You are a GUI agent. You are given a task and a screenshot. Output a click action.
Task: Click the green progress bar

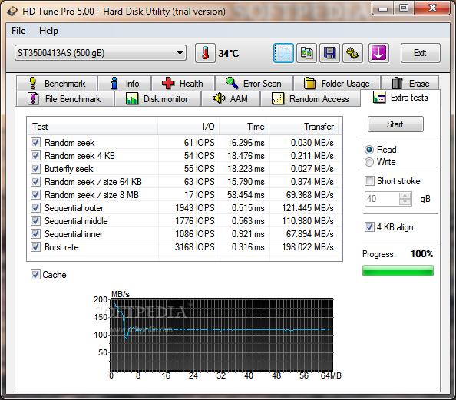coord(398,270)
